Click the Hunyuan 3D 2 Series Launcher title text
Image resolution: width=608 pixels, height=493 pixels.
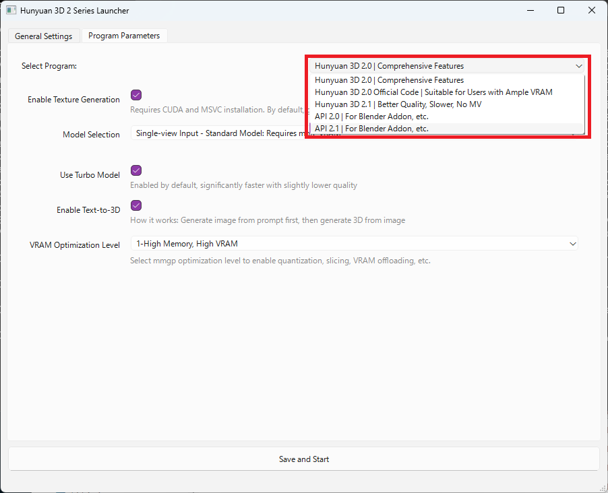(x=74, y=11)
